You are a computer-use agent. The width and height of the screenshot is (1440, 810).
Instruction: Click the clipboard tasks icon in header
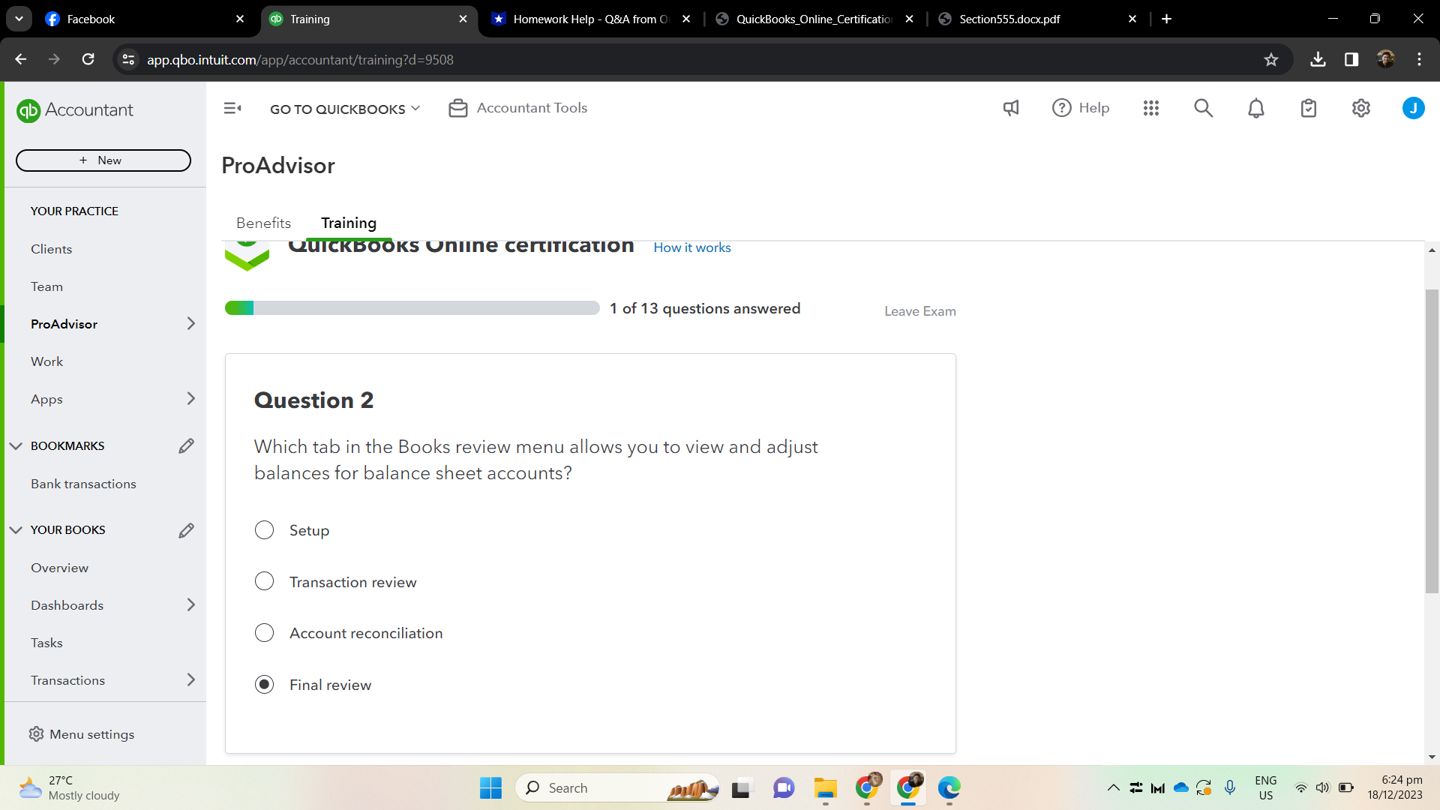[x=1309, y=108]
